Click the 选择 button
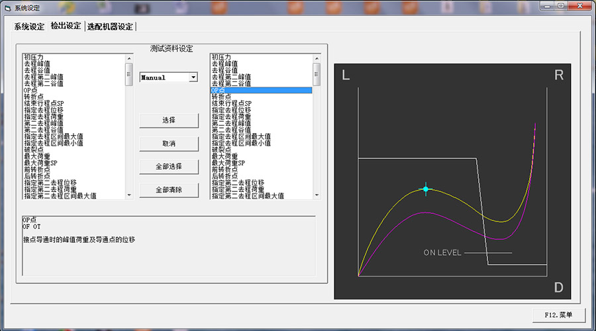596x331 pixels. point(169,120)
